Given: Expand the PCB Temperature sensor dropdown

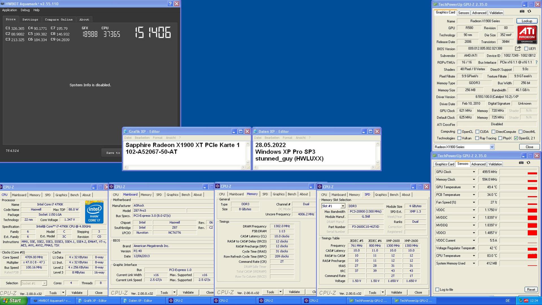Looking at the screenshot, I should pos(474,195).
